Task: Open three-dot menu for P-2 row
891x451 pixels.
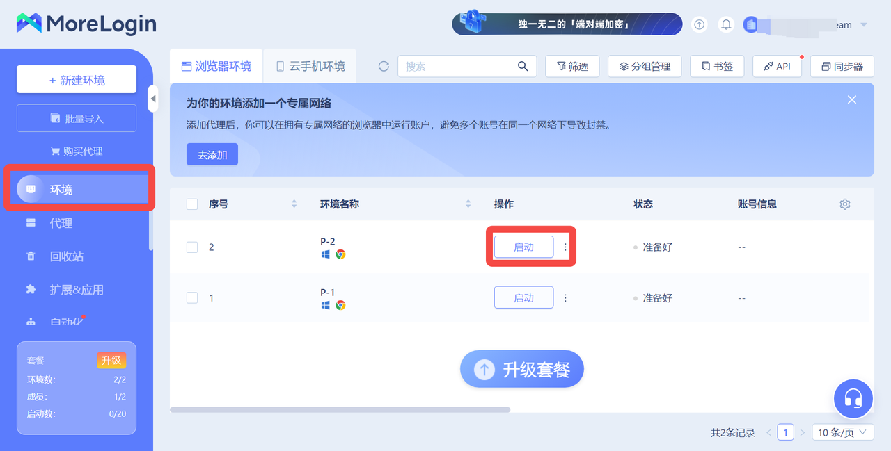Action: coord(565,247)
